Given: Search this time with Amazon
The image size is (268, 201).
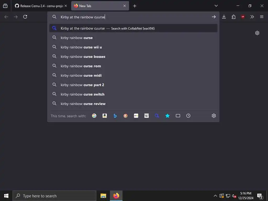Looking at the screenshot, I should pyautogui.click(x=105, y=116).
